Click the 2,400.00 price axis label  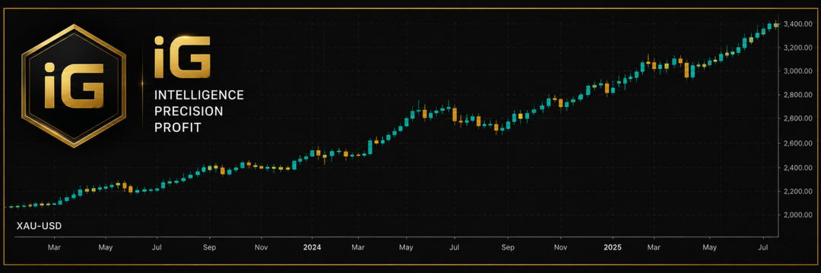click(798, 168)
